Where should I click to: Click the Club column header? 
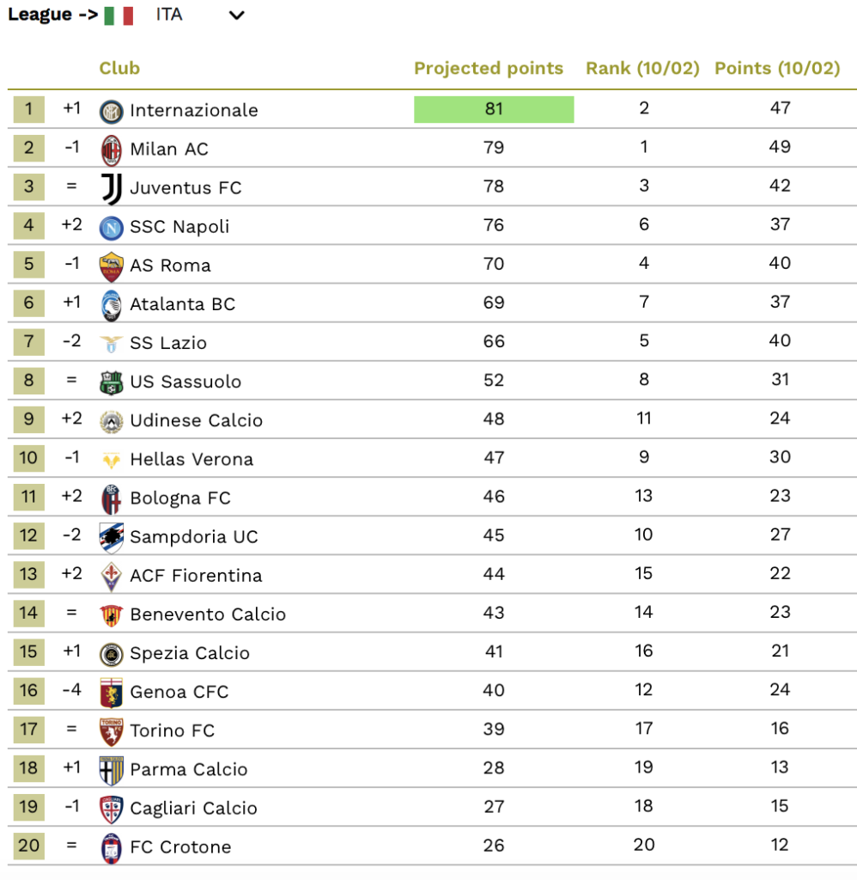click(x=119, y=69)
